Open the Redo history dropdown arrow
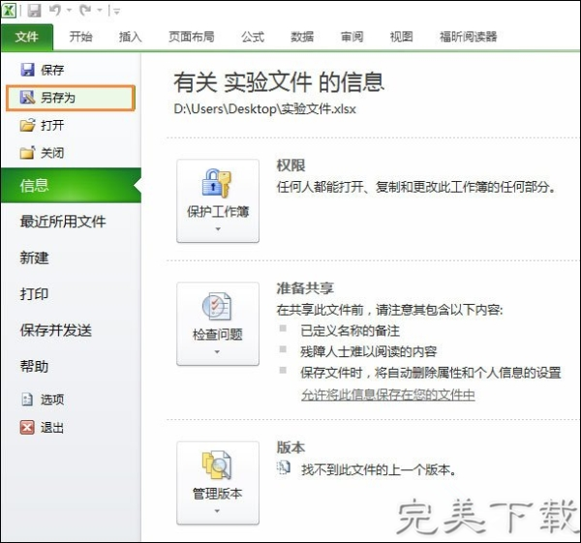This screenshot has height=543, width=581. pos(100,11)
